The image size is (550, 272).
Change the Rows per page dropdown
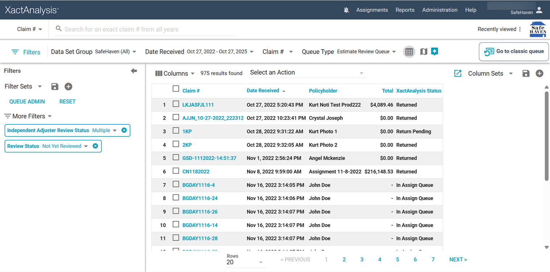coord(245,262)
